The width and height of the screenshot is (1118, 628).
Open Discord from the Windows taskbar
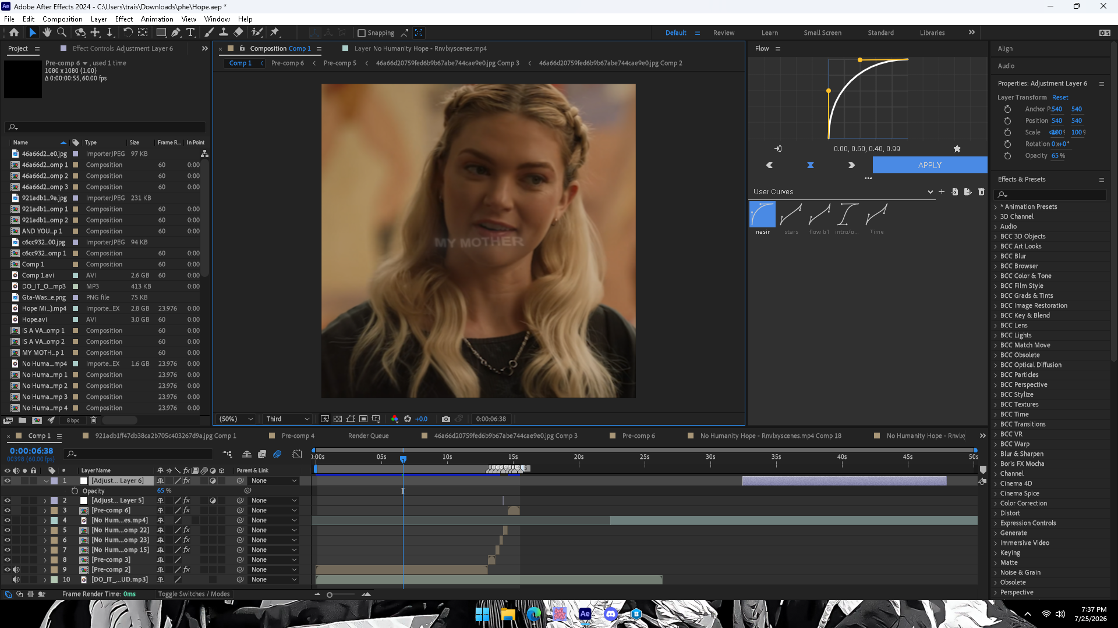click(610, 614)
